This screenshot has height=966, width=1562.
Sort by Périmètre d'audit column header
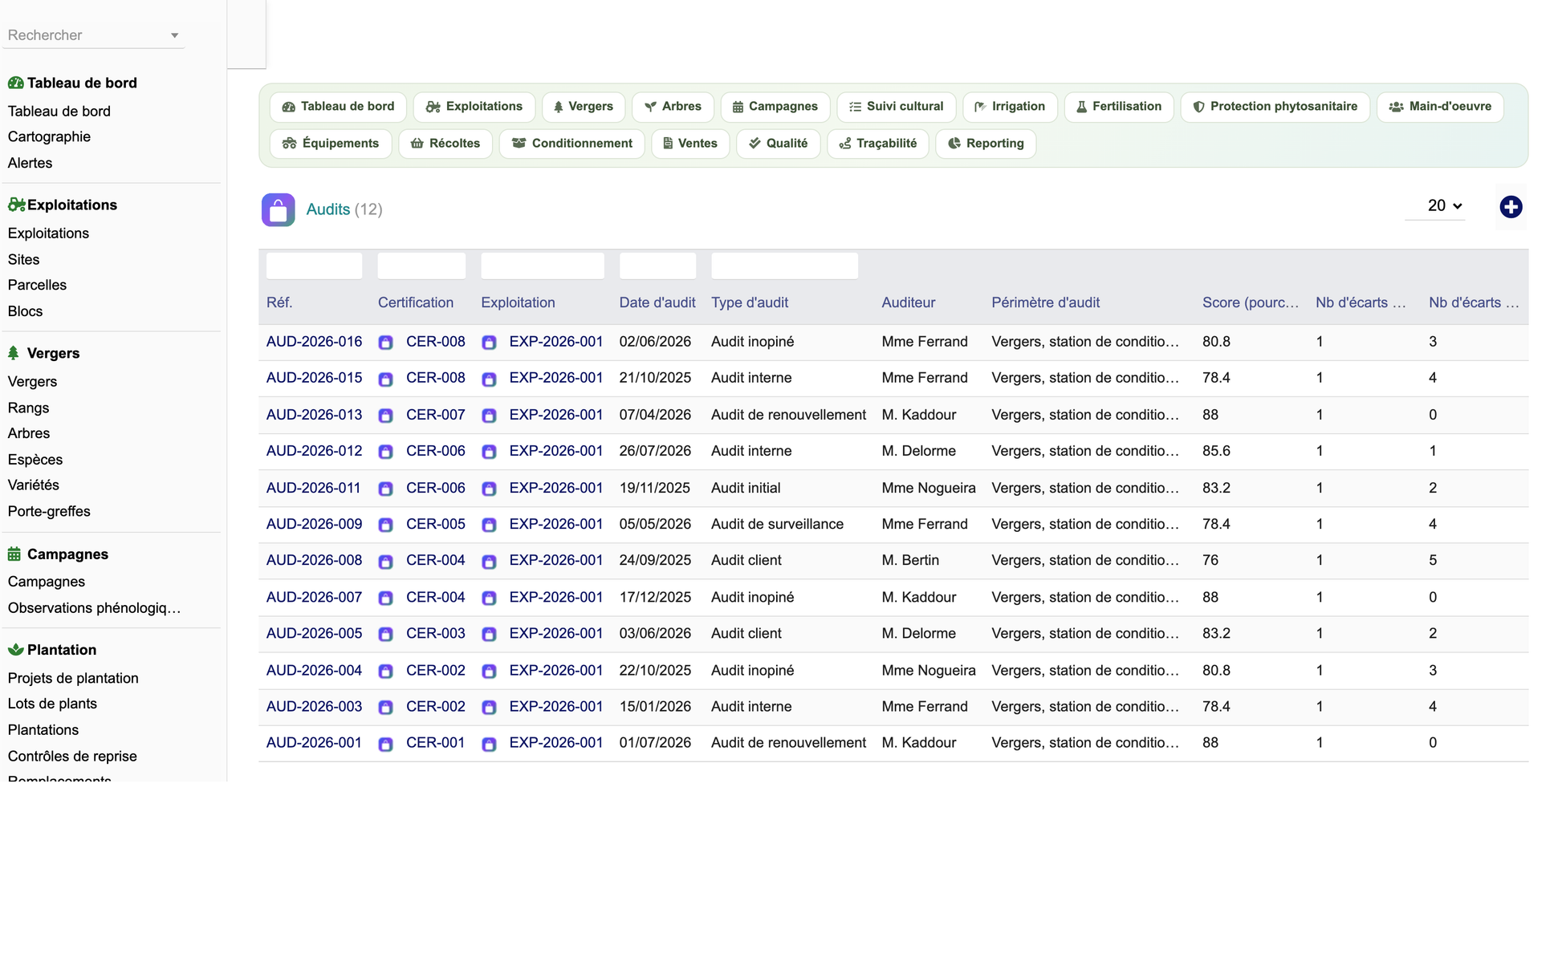[x=1045, y=302]
